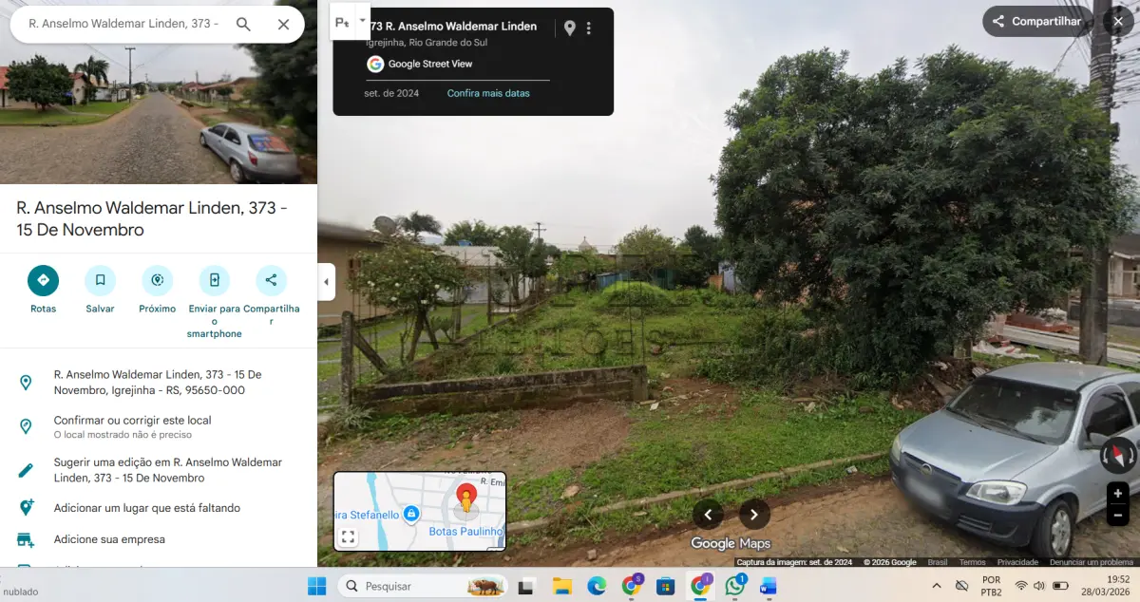Image resolution: width=1140 pixels, height=602 pixels.
Task: Click Enviar para o smartphone icon
Action: click(214, 280)
